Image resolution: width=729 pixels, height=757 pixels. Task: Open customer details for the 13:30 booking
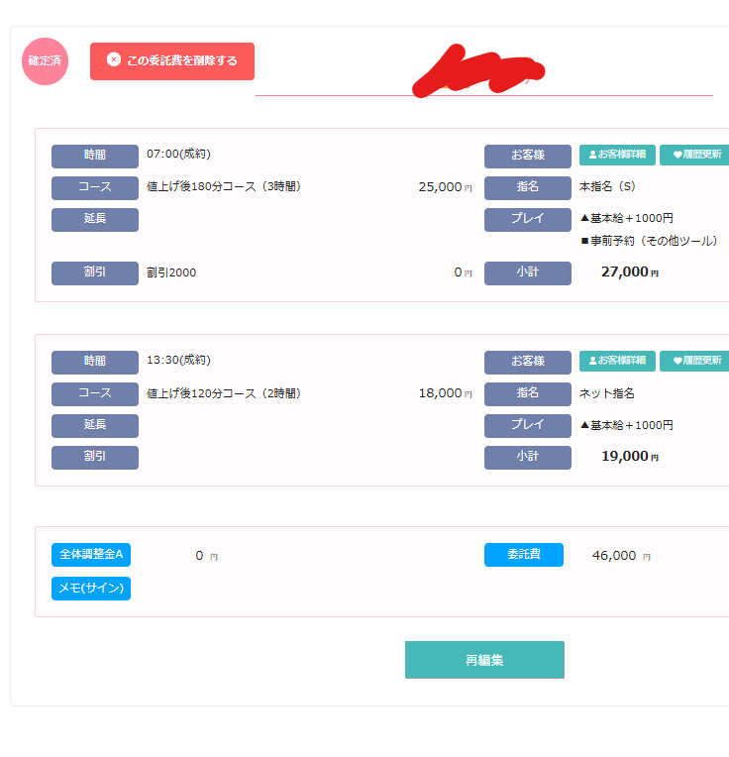point(617,361)
